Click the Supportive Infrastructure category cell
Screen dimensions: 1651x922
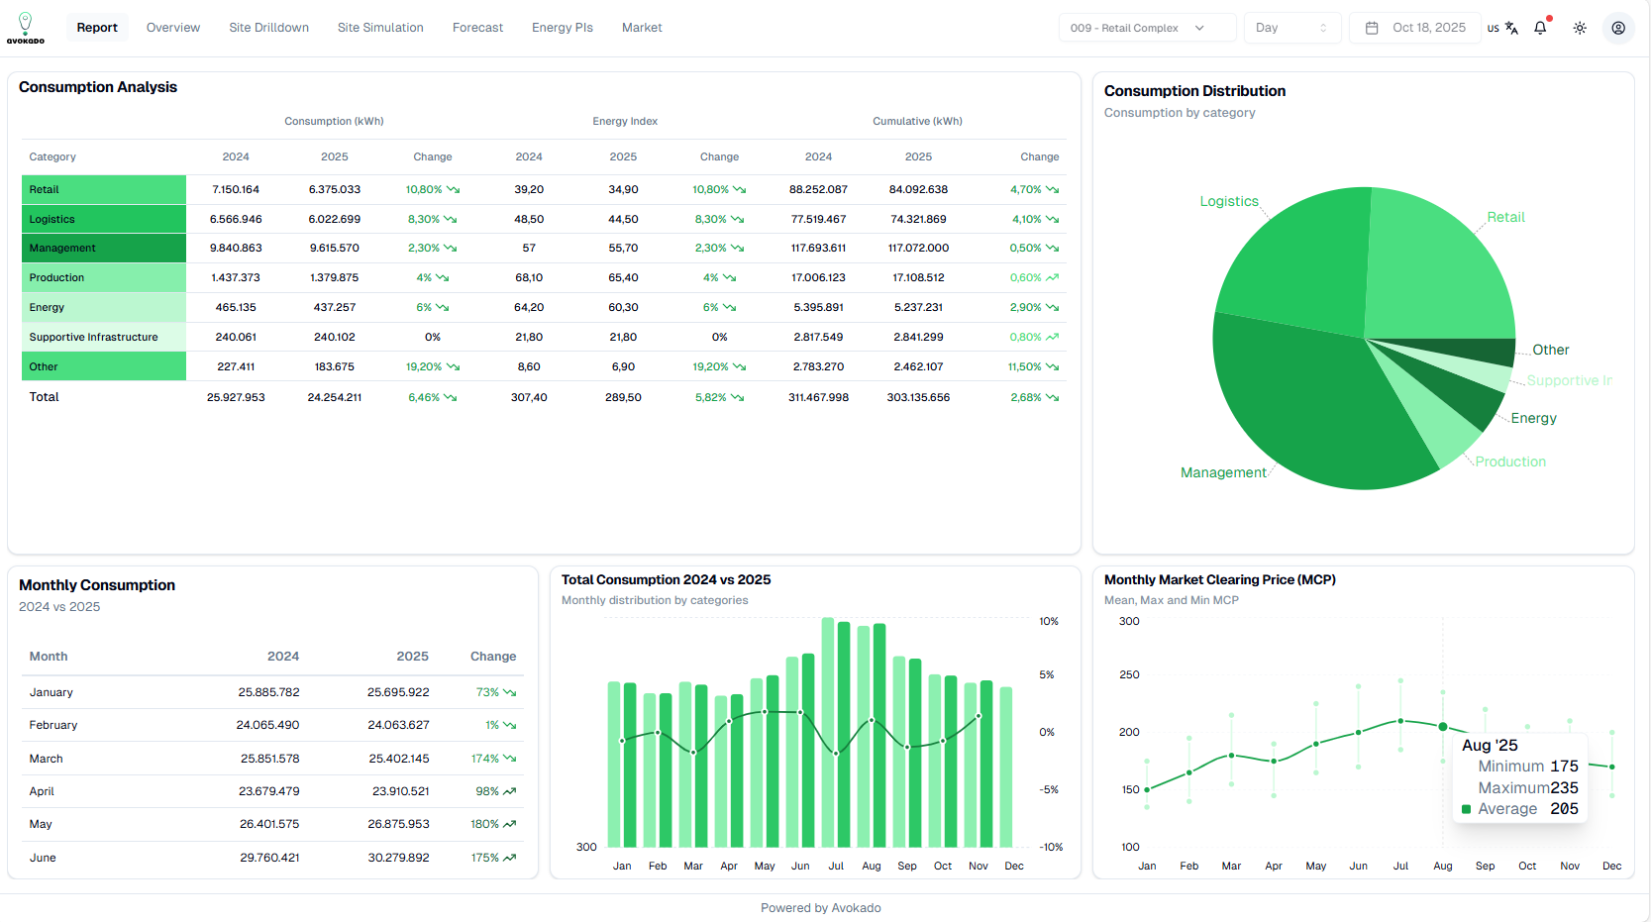[x=104, y=337]
